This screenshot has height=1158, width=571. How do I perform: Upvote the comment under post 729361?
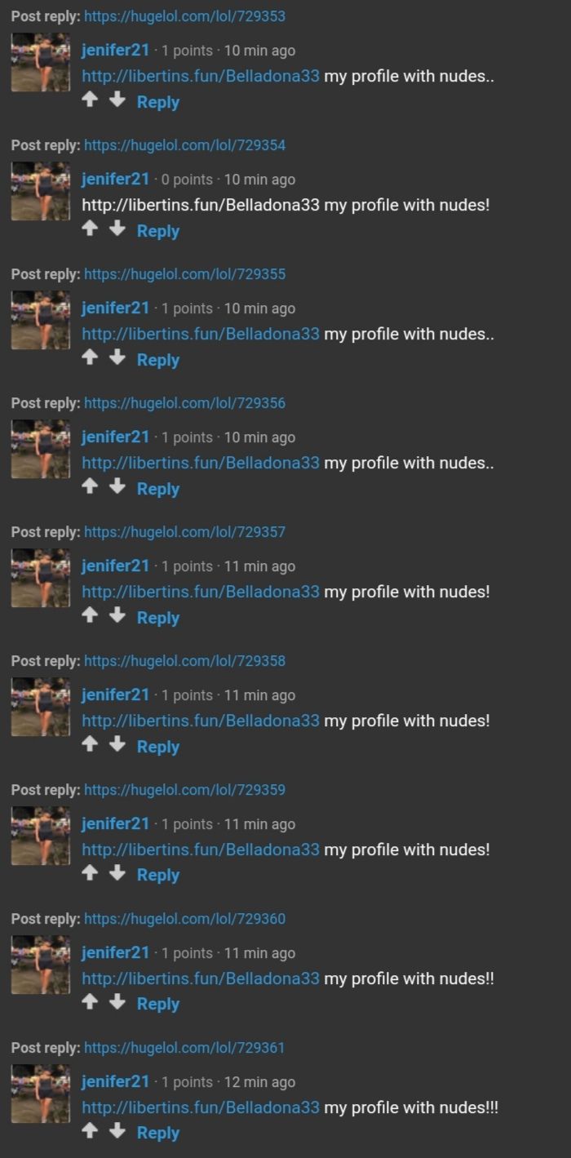click(91, 1131)
